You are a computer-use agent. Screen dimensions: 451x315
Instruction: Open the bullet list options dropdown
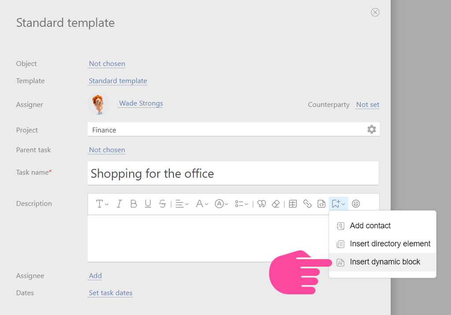coord(241,204)
